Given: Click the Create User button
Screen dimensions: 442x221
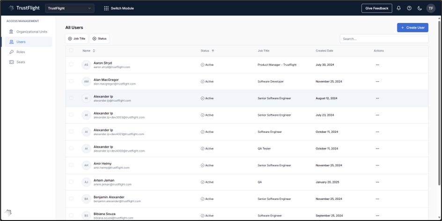Looking at the screenshot, I should (x=413, y=28).
